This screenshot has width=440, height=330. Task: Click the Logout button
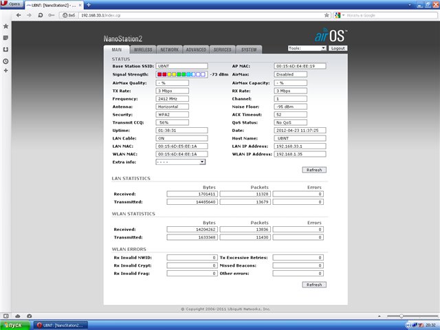(x=338, y=48)
